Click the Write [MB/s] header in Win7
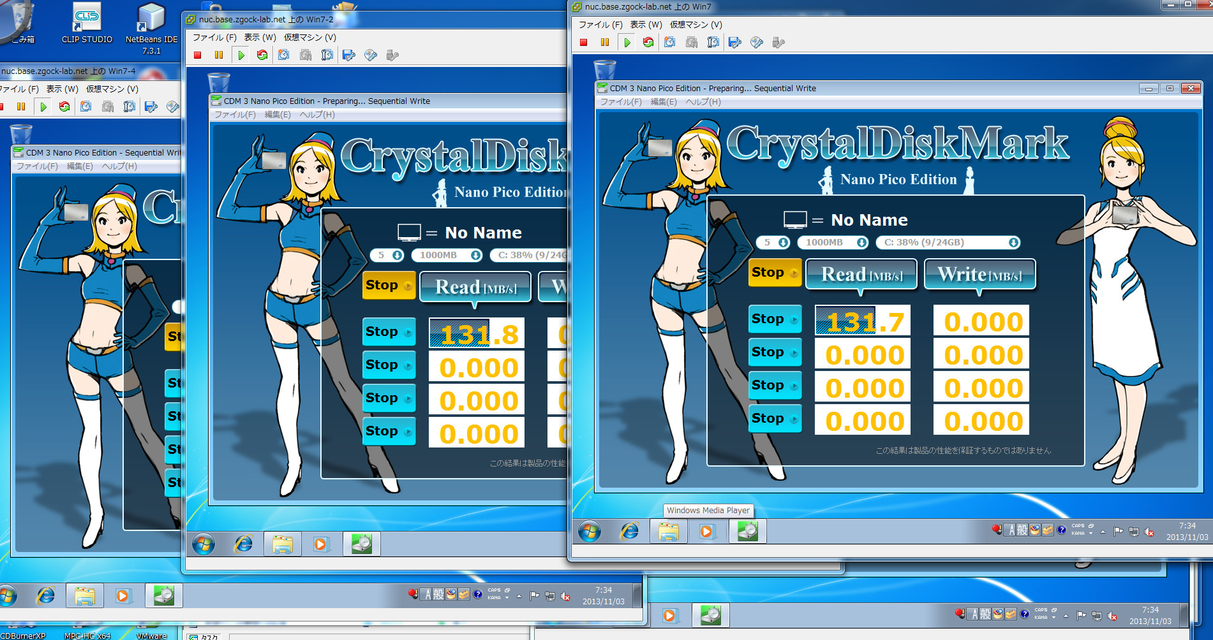This screenshot has height=640, width=1213. click(x=980, y=274)
